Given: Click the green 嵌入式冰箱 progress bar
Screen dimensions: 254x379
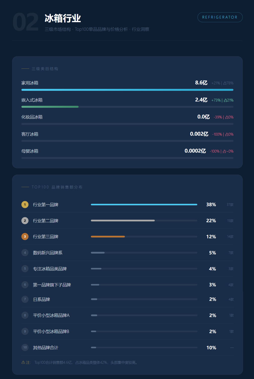Looking at the screenshot, I should (x=50, y=107).
